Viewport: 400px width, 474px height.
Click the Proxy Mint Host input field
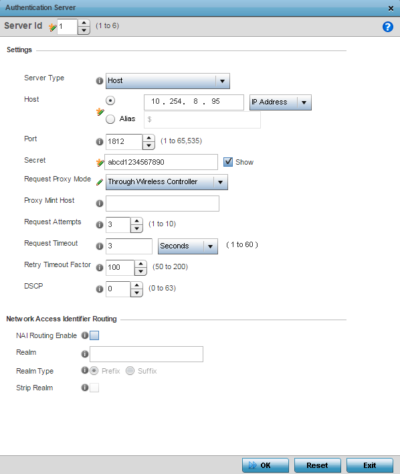[163, 204]
